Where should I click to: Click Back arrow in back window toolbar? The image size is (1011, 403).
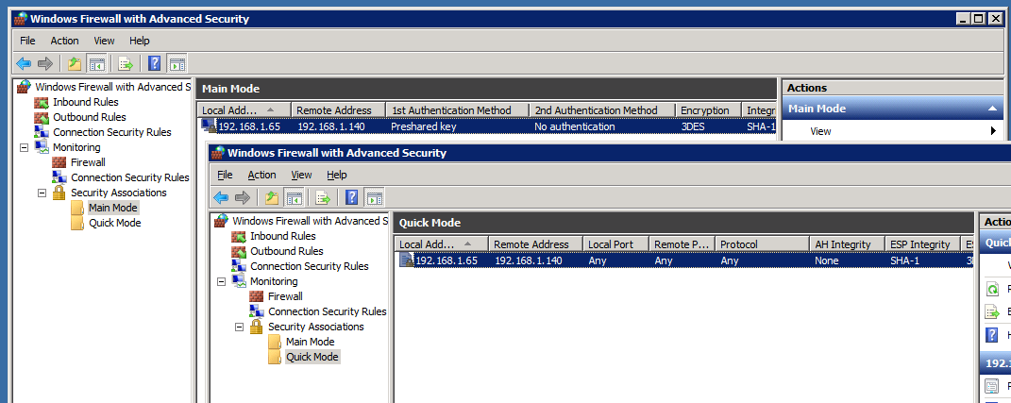click(24, 63)
